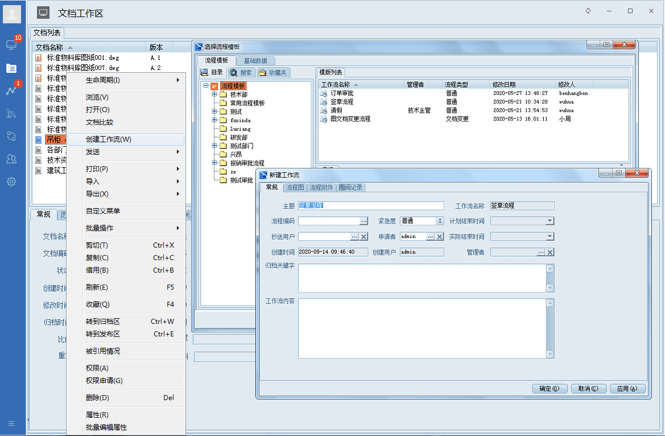Choose 权限申请(G) menu item
This screenshot has height=436, width=665.
126,381
